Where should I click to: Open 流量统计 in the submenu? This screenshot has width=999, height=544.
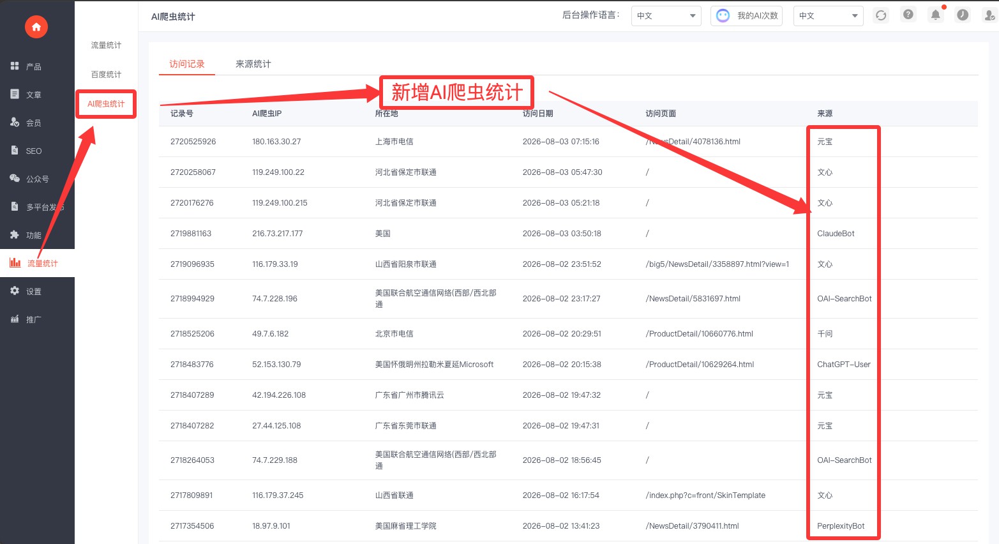coord(106,45)
